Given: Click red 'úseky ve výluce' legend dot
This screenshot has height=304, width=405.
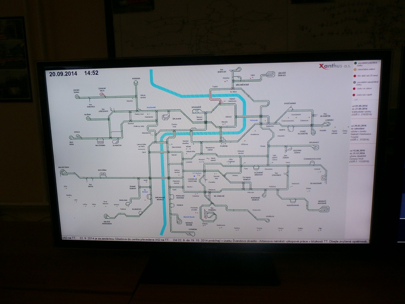Looking at the screenshot, I should [x=354, y=89].
